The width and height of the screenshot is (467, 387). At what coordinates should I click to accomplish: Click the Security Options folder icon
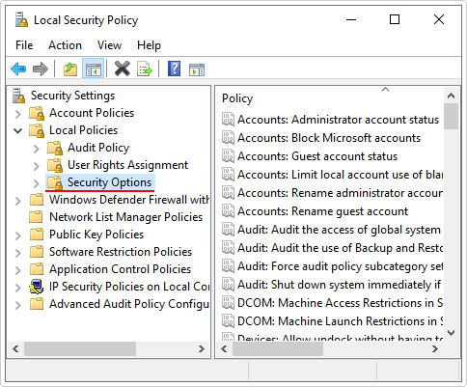coord(55,182)
